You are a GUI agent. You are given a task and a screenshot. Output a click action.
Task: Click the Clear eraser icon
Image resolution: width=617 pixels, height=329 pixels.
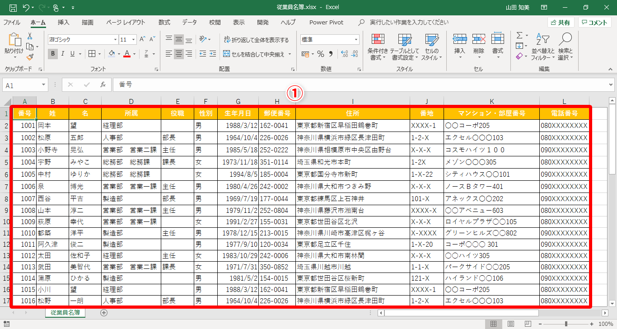tap(519, 56)
